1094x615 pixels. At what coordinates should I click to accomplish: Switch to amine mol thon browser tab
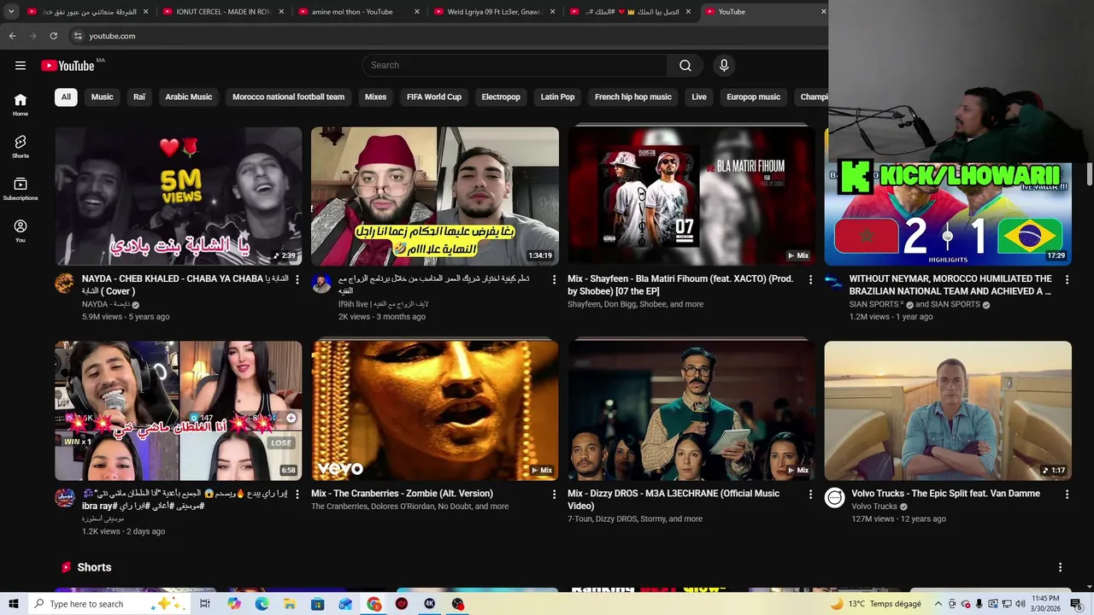[358, 12]
